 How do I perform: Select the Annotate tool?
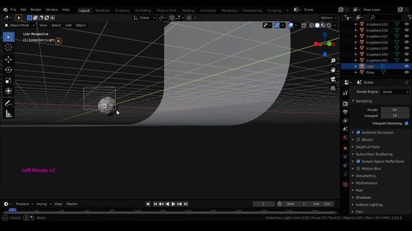pyautogui.click(x=8, y=103)
